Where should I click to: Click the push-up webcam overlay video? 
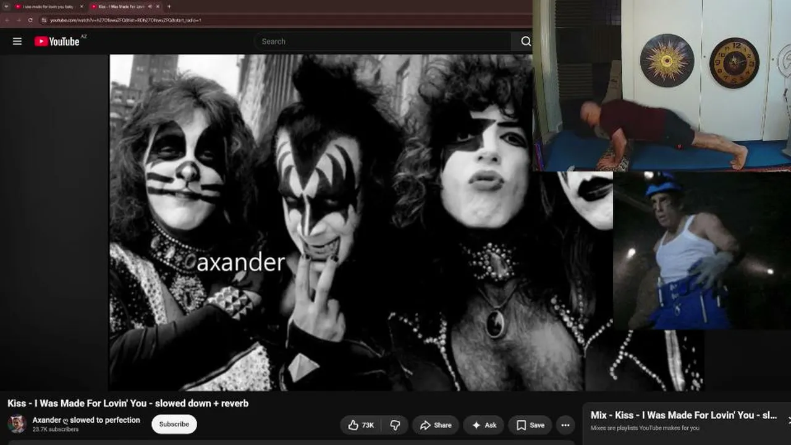coord(662,85)
